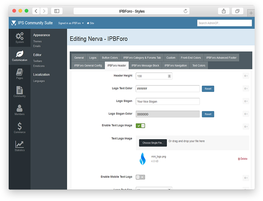Switch to the Logos tab
Viewport: 263px width, 201px height.
[x=93, y=58]
